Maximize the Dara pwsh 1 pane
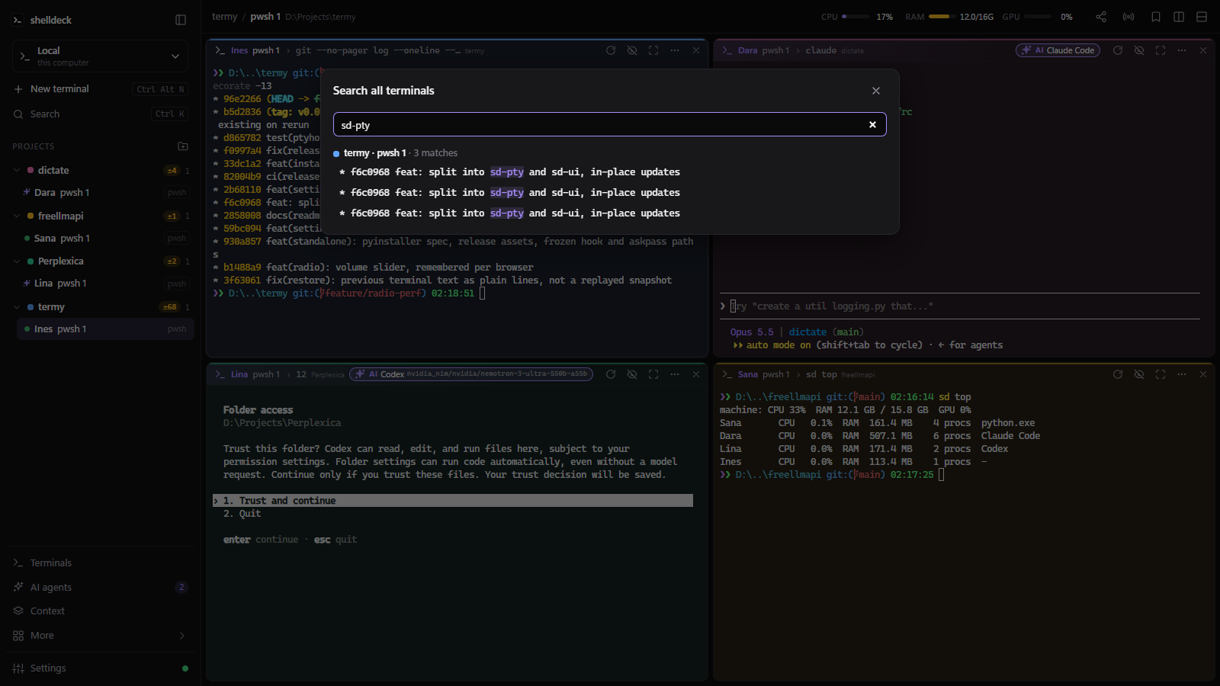Image resolution: width=1220 pixels, height=686 pixels. [x=1161, y=50]
